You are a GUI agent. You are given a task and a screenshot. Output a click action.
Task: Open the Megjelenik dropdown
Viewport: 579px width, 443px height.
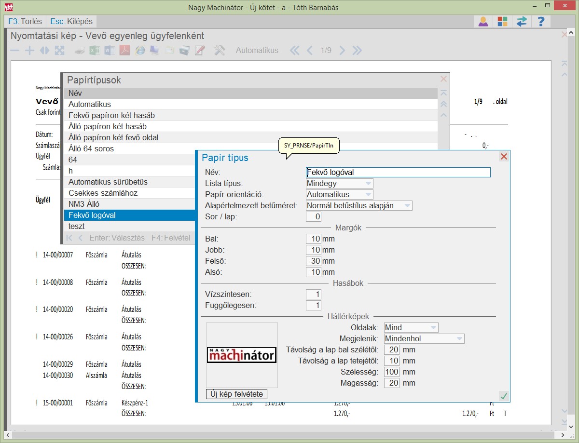pyautogui.click(x=459, y=339)
